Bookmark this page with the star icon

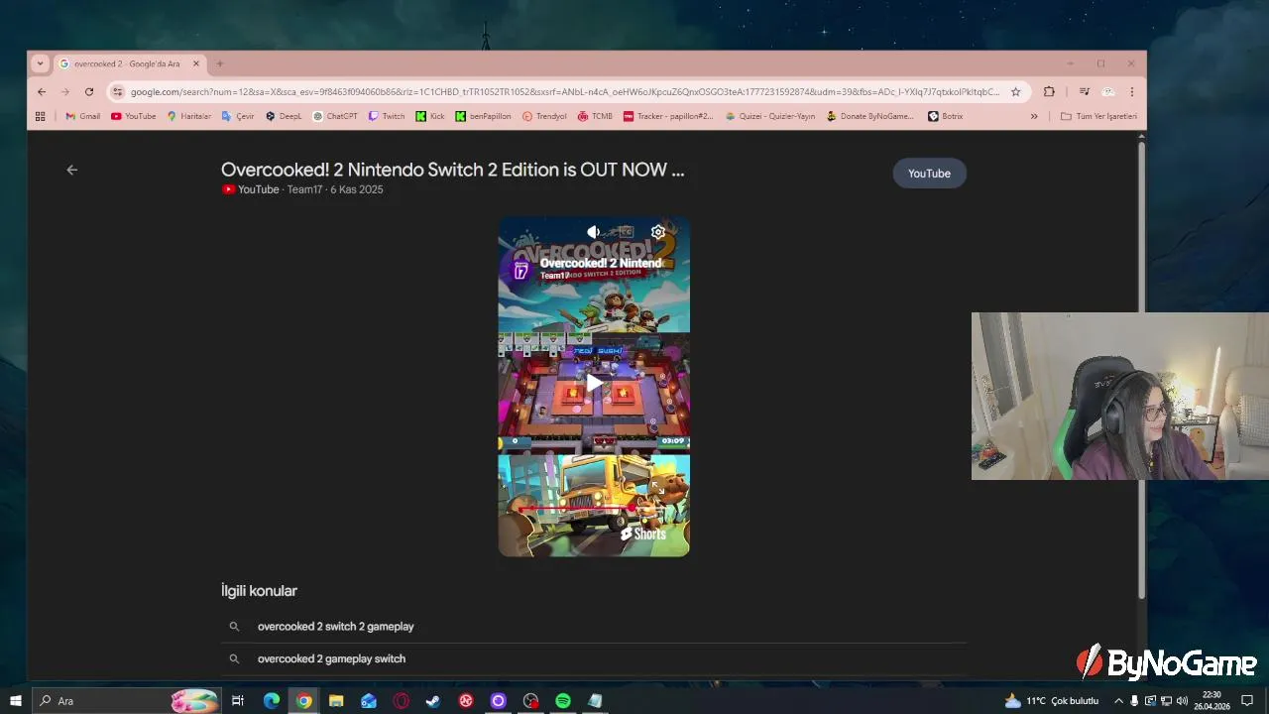1015,91
